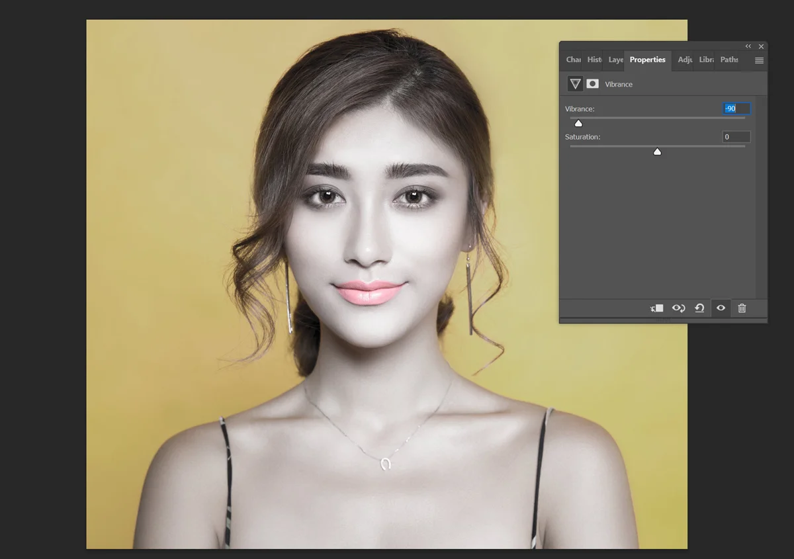794x559 pixels.
Task: Open the Adjustments tab
Action: coord(685,60)
